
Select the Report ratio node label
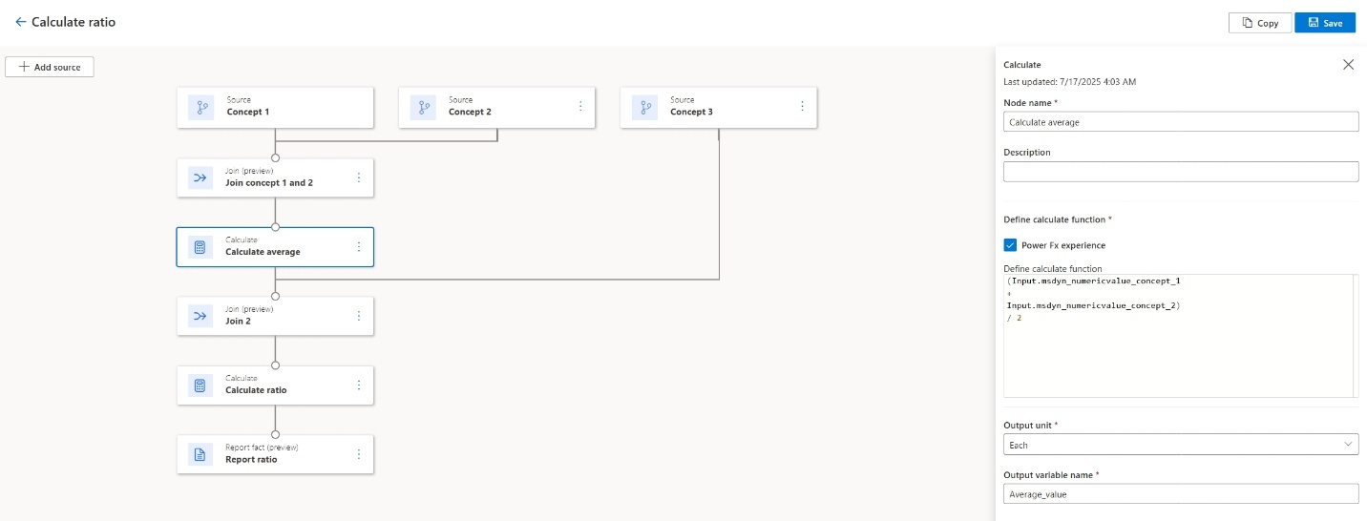tap(251, 459)
